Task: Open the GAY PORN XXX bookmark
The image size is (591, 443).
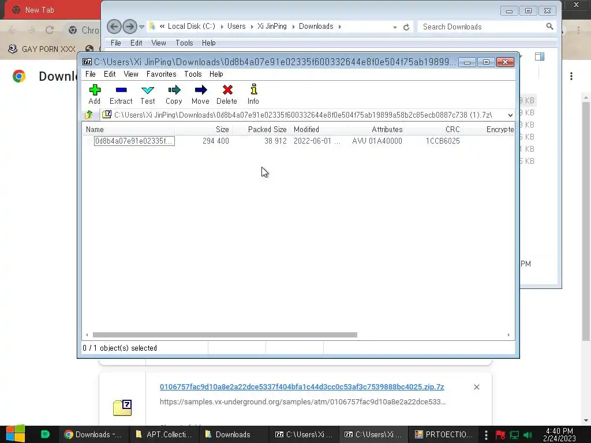Action: 42,49
